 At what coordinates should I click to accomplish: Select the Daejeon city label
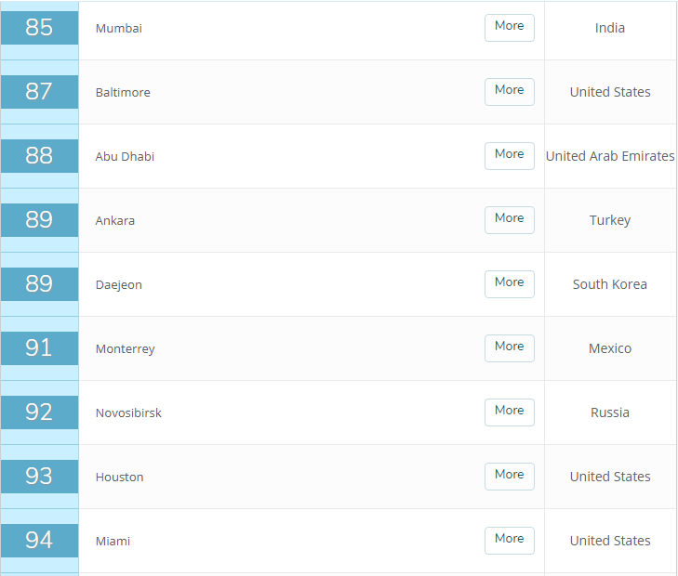pyautogui.click(x=119, y=285)
